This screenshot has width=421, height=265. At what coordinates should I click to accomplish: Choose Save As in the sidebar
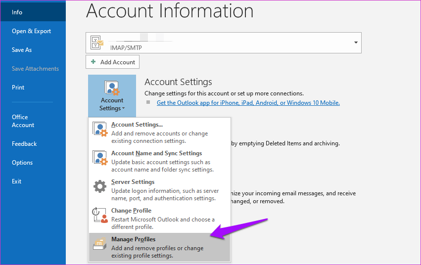22,50
